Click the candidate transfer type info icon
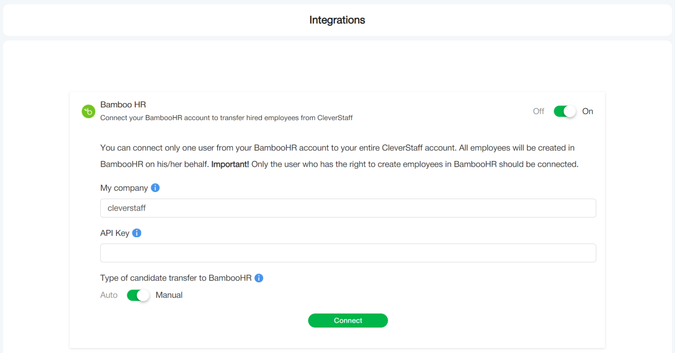The height and width of the screenshot is (353, 675). (259, 278)
